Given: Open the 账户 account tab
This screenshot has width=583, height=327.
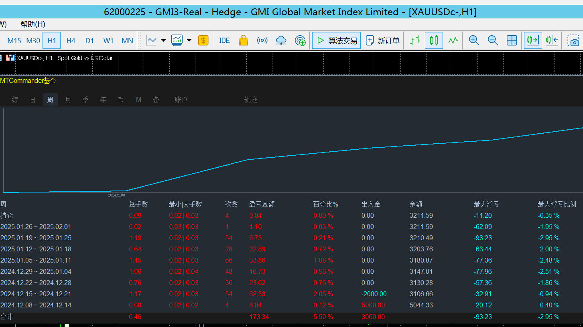Looking at the screenshot, I should point(181,100).
